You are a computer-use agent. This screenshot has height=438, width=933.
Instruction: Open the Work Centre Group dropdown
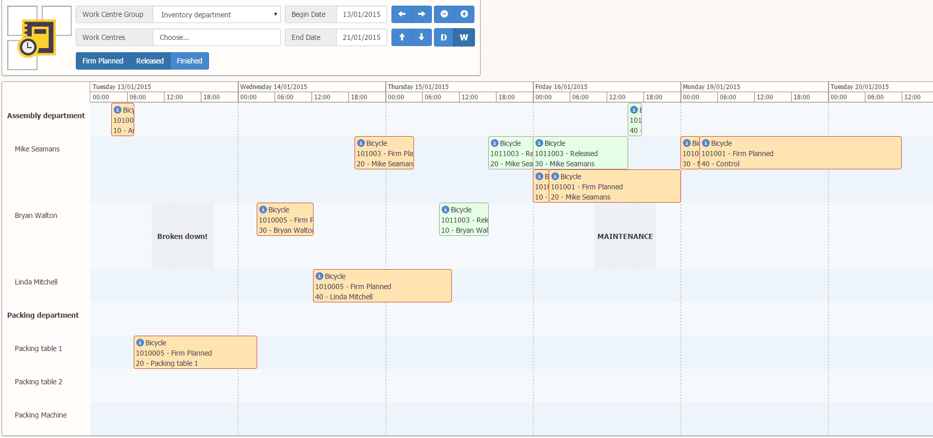point(217,14)
